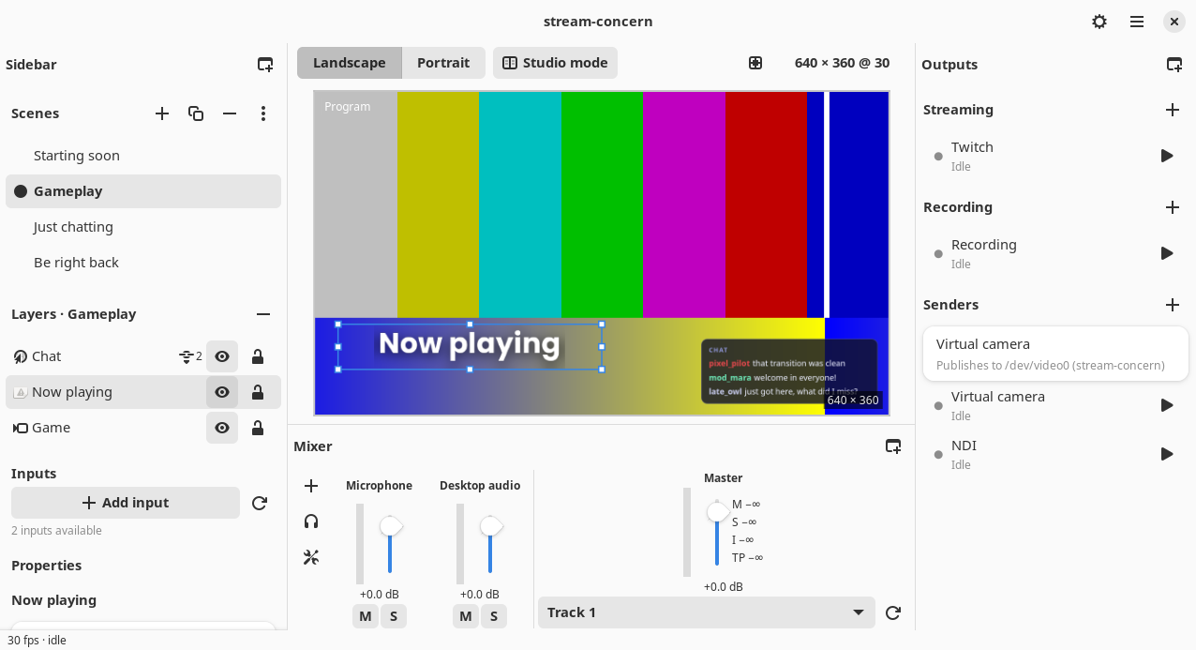Toggle lock on the Chat layer
The height and width of the screenshot is (650, 1196).
point(258,356)
